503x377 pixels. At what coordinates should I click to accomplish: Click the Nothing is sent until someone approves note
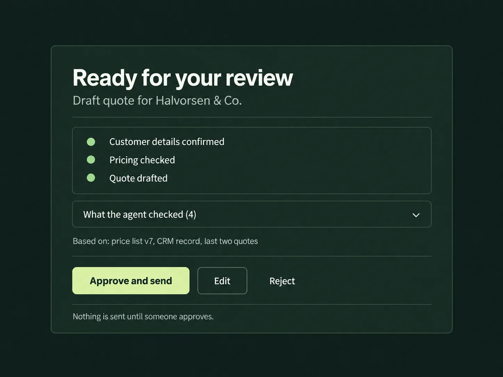click(143, 316)
